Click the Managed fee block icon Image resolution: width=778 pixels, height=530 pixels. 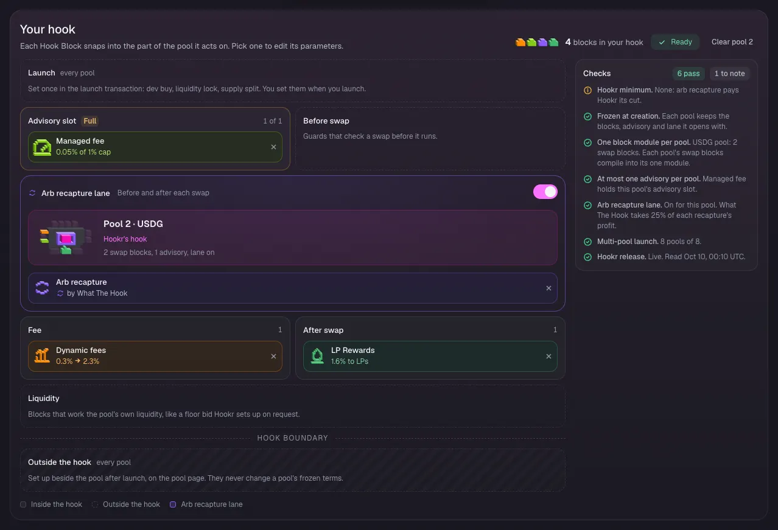[x=42, y=147]
